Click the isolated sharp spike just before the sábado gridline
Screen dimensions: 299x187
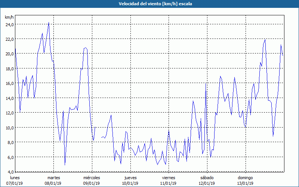[206, 83]
